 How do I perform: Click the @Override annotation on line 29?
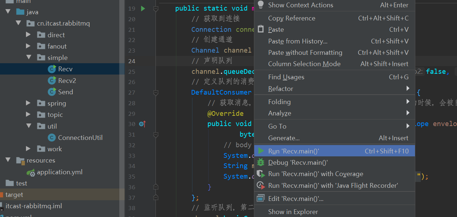[x=225, y=114]
